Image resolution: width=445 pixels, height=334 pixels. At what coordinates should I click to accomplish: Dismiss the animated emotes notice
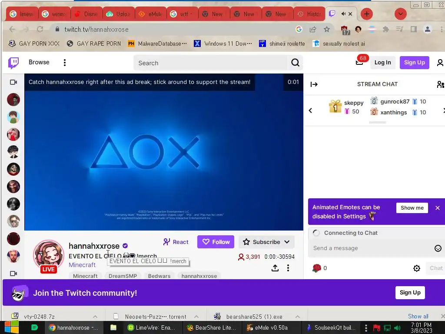click(437, 208)
